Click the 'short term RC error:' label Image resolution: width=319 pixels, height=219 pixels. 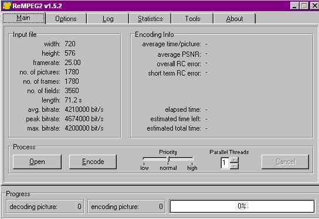click(175, 73)
